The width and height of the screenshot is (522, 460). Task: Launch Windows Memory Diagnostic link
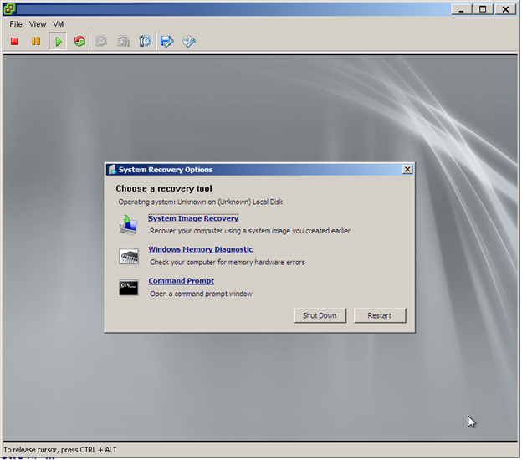point(201,249)
